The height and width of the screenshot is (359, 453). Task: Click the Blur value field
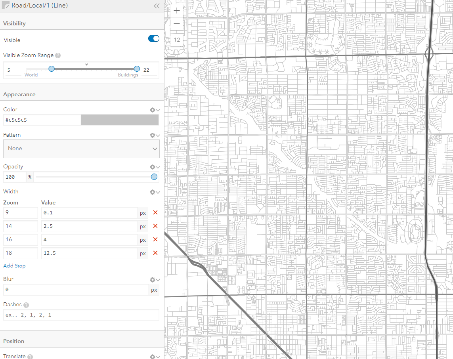76,290
